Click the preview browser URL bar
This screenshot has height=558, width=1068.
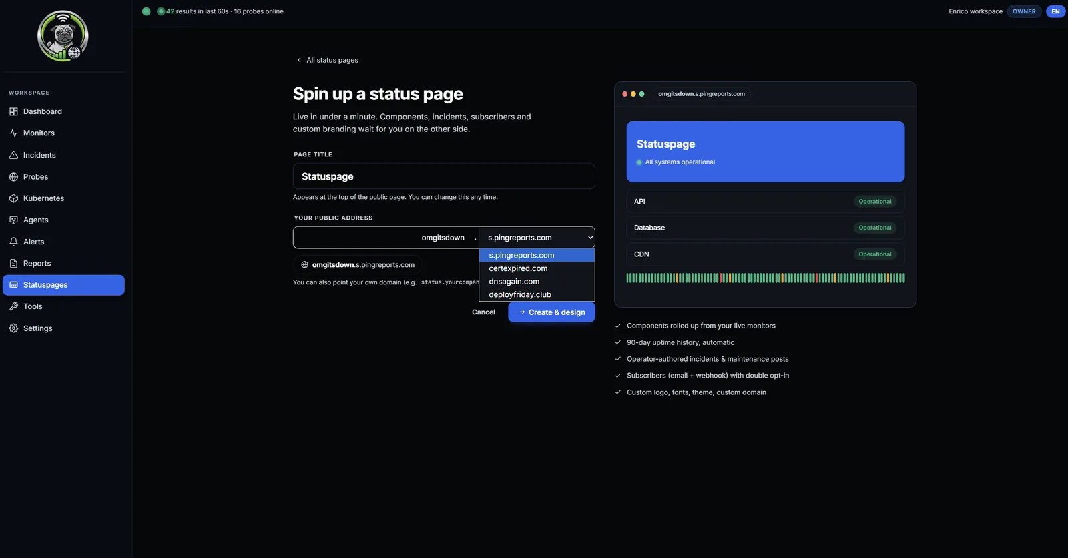702,94
